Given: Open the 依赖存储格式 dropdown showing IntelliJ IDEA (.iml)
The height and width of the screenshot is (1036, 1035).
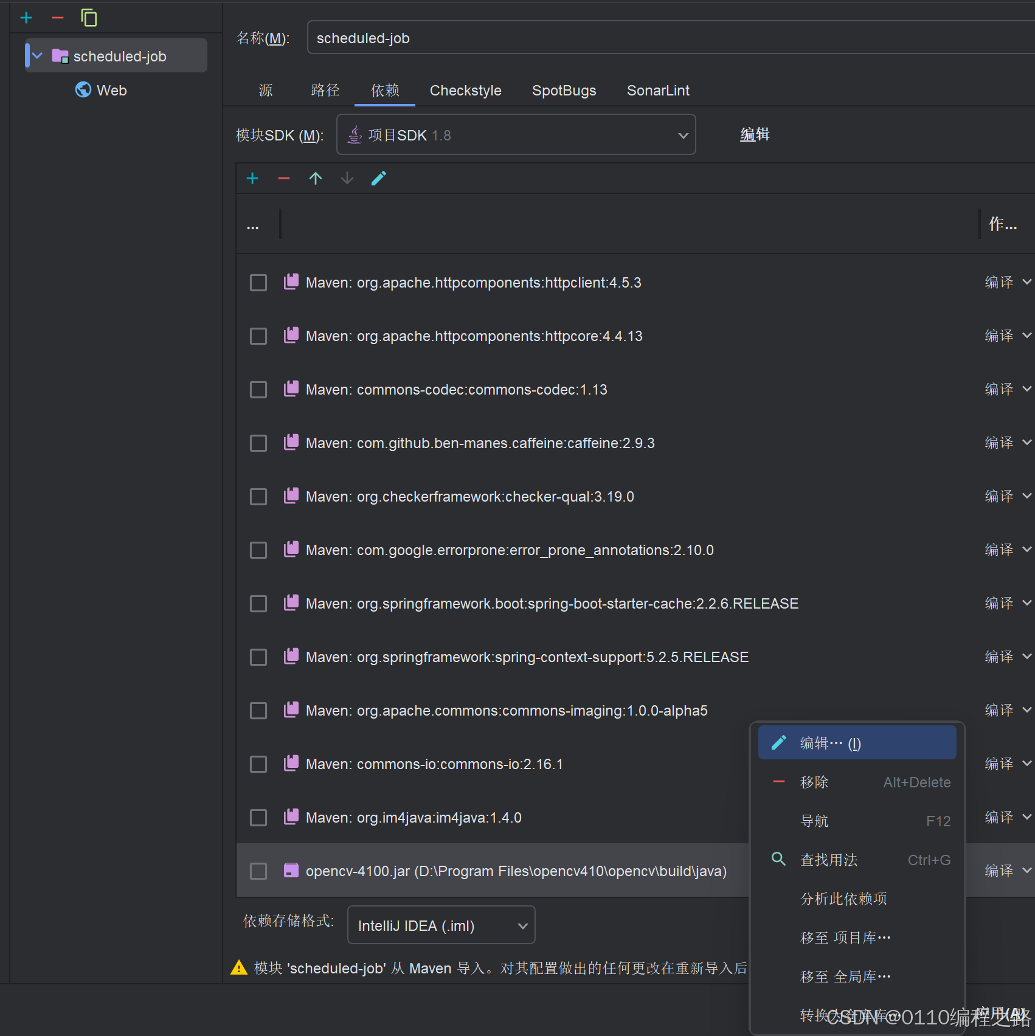Looking at the screenshot, I should [522, 925].
